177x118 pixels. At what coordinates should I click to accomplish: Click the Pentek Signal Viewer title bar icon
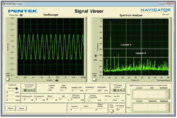tap(4, 4)
